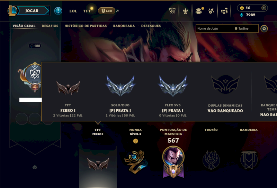Screen dimensions: 277x188
Task: Click the Honra help question mark icon
Action: (135, 141)
